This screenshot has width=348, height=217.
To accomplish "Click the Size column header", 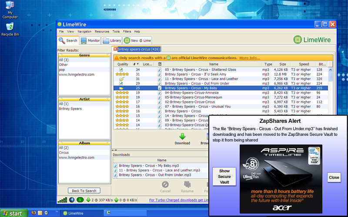I will coord(282,64).
